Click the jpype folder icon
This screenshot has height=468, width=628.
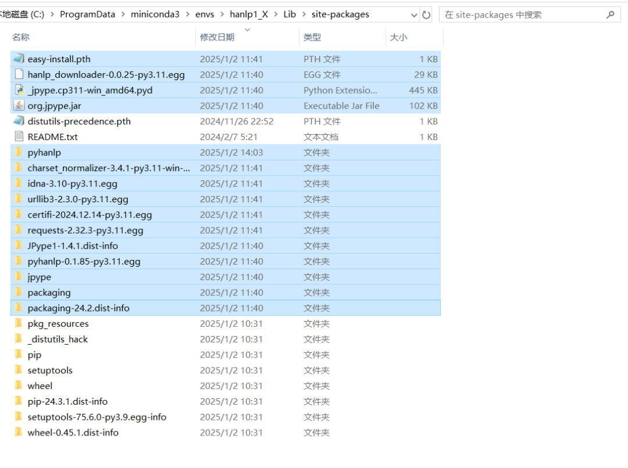point(19,277)
